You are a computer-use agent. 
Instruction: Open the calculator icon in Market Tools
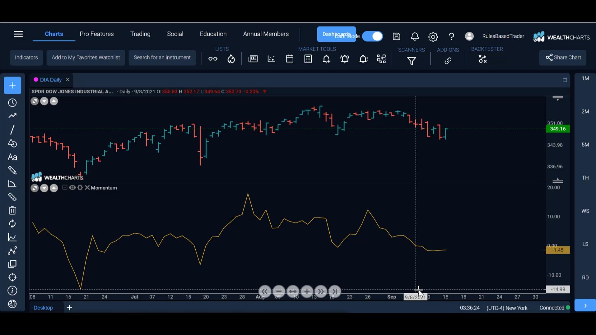(x=308, y=59)
